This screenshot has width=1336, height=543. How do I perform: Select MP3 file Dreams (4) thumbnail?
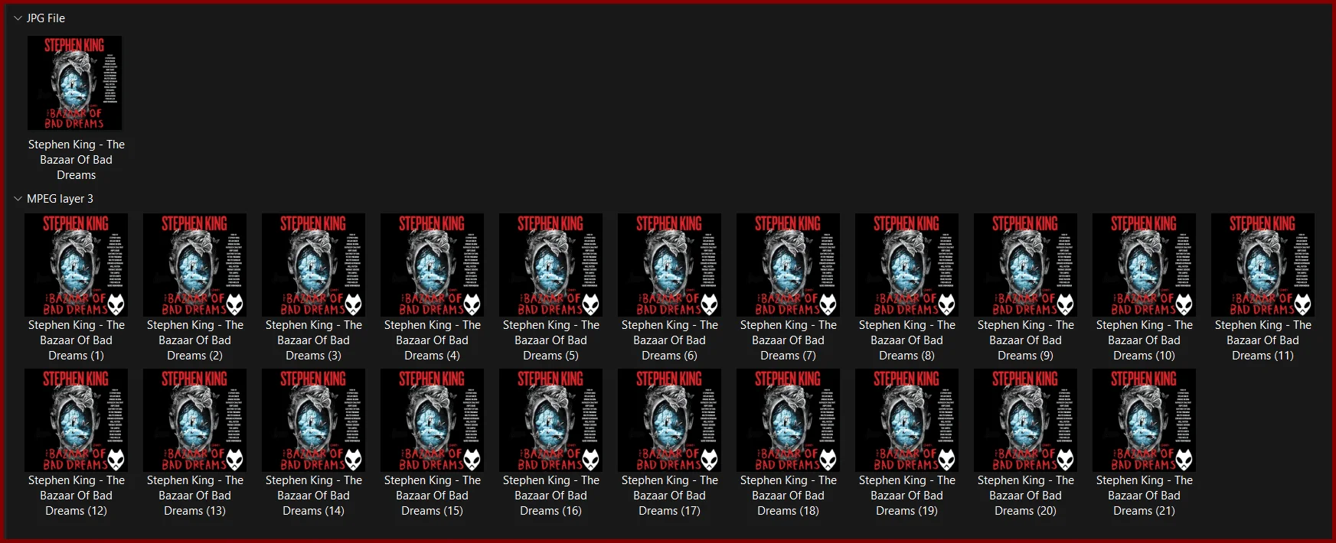[x=432, y=265]
